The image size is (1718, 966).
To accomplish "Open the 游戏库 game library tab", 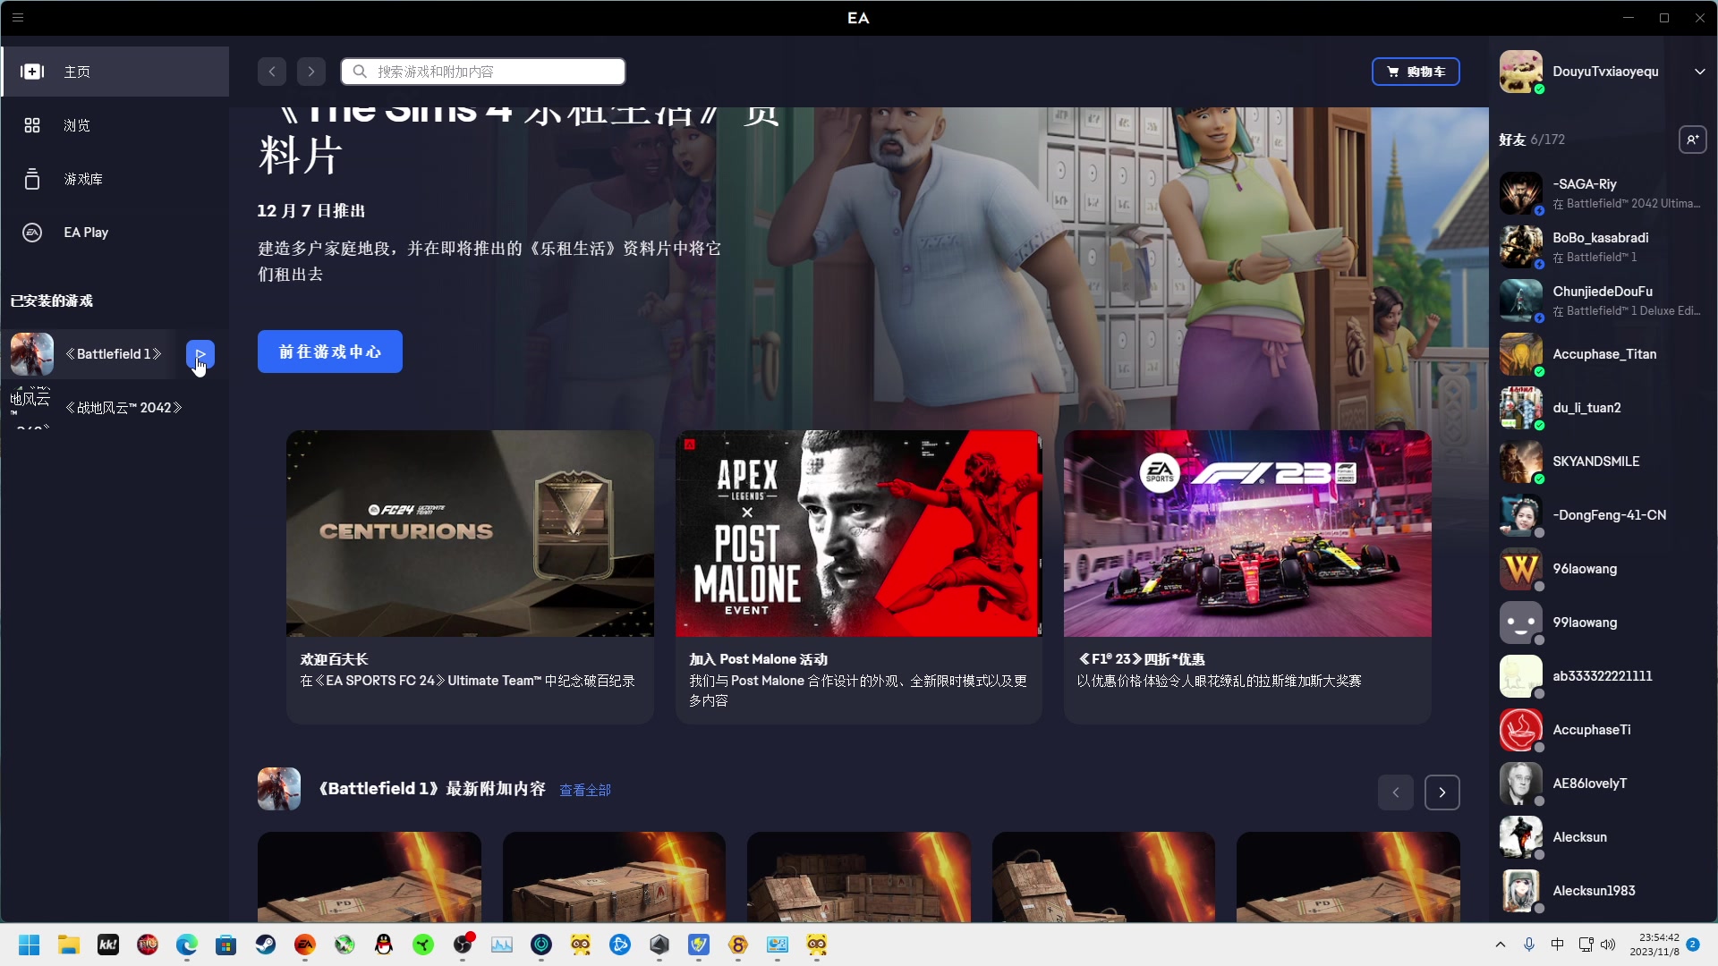I will click(x=115, y=179).
